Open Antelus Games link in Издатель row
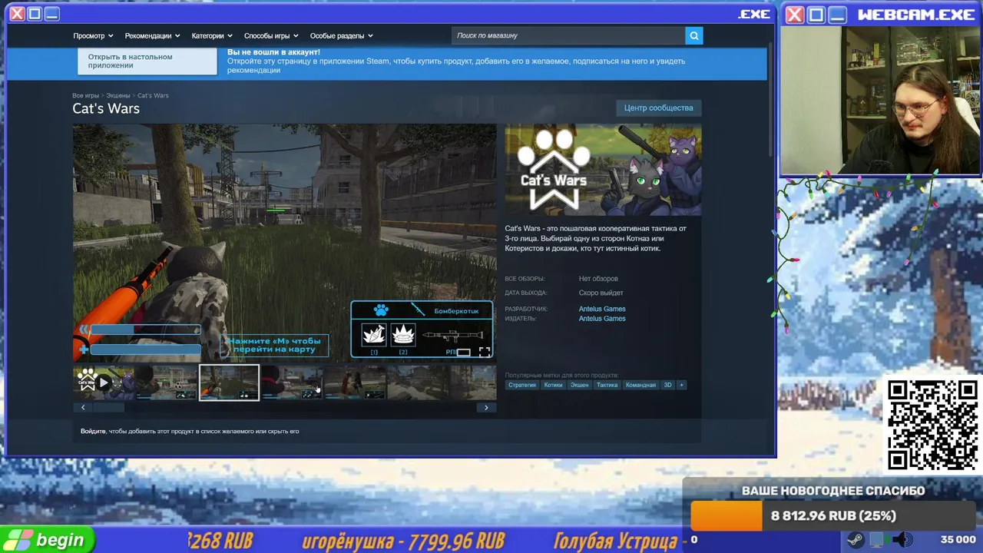This screenshot has width=983, height=553. [602, 318]
